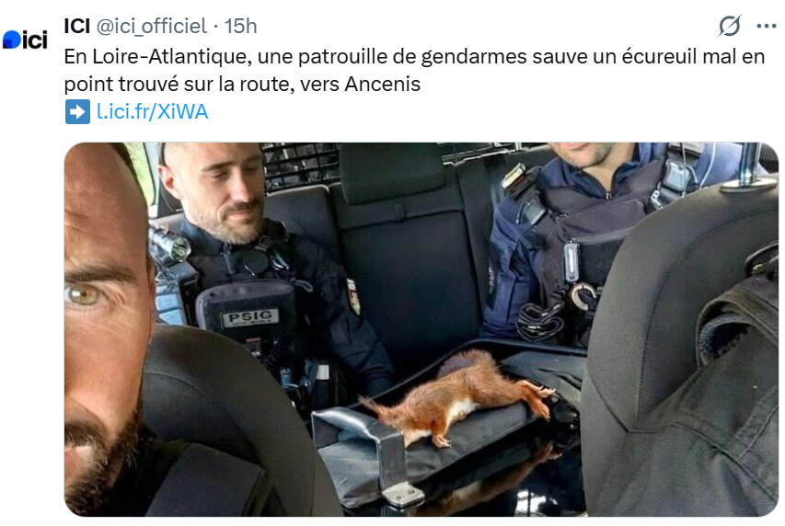Click the word Ancenis in post text
This screenshot has height=526, width=785.
pos(383,84)
